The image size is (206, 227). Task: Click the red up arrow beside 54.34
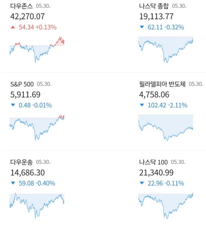[12, 27]
